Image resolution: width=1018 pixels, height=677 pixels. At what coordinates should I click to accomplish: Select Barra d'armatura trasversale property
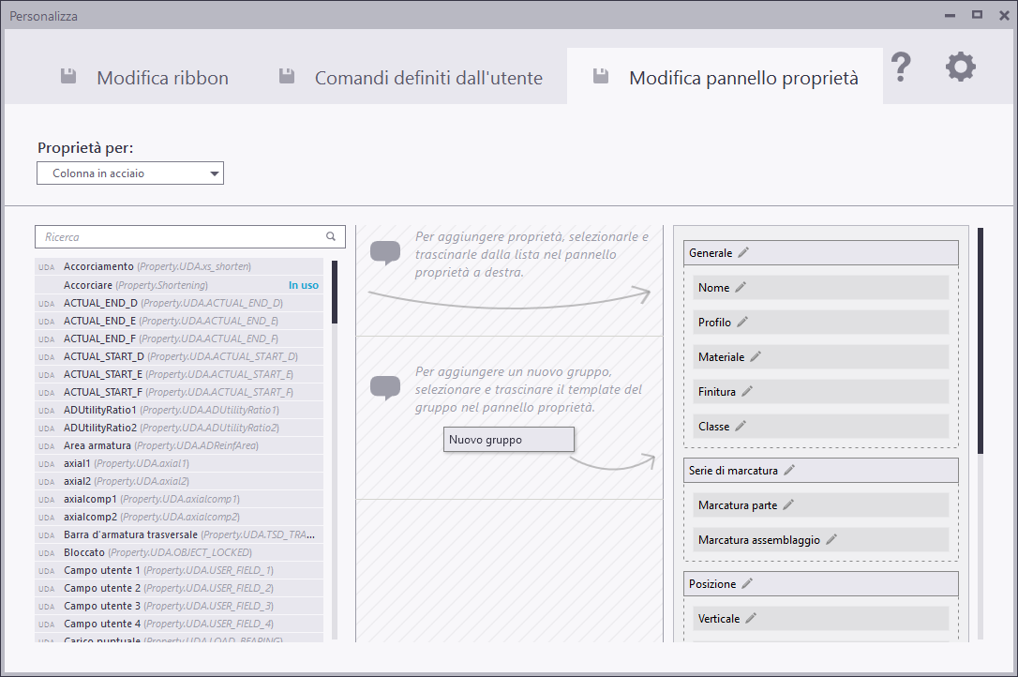(x=178, y=534)
